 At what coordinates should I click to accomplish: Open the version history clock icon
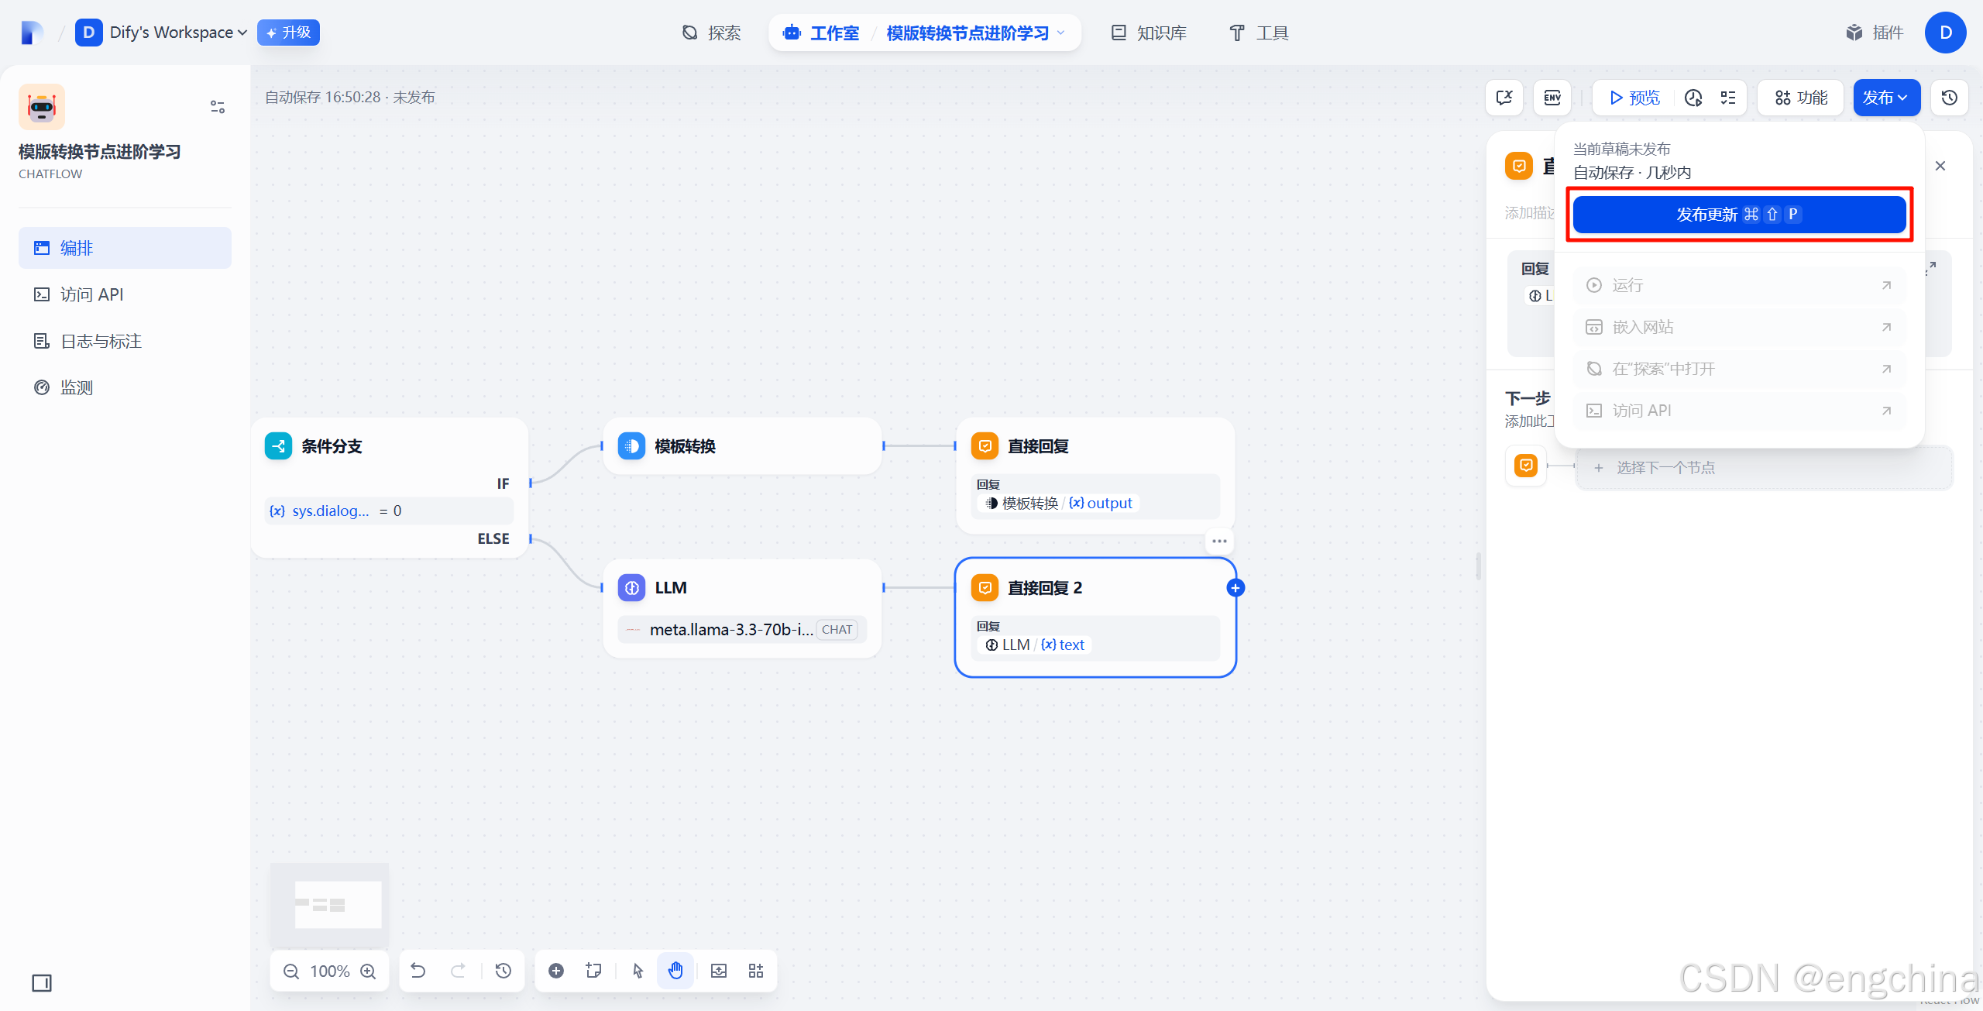[x=1949, y=98]
